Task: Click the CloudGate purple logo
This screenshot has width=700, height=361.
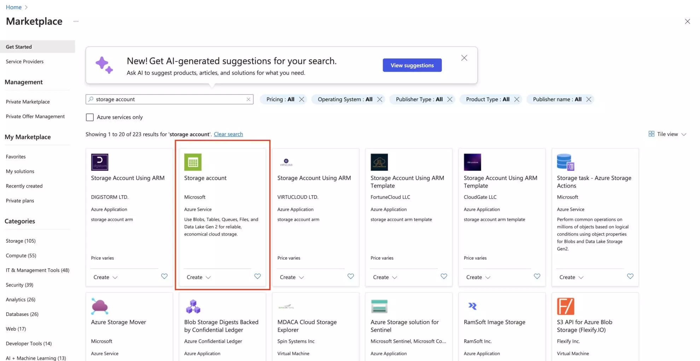Action: pyautogui.click(x=472, y=162)
